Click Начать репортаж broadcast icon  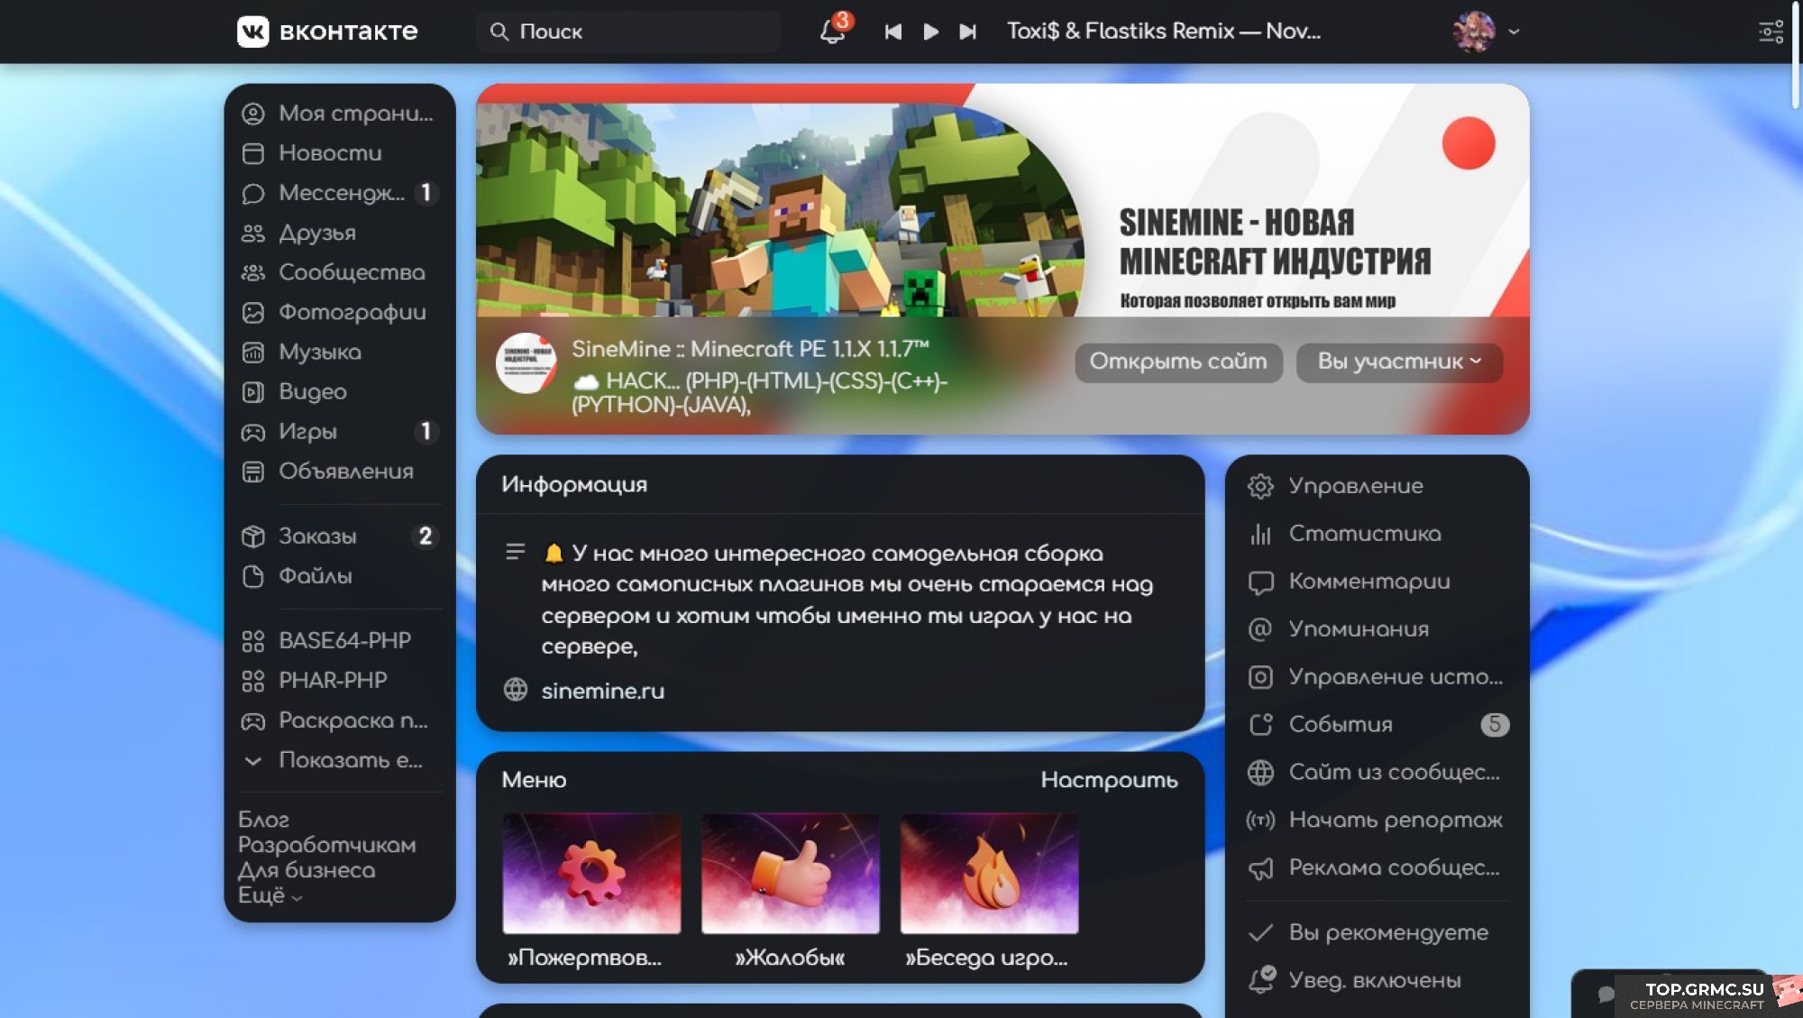1260,821
